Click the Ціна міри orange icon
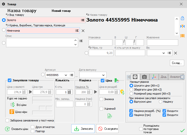Viewport: 187px width, 135px height. pyautogui.click(x=12, y=112)
